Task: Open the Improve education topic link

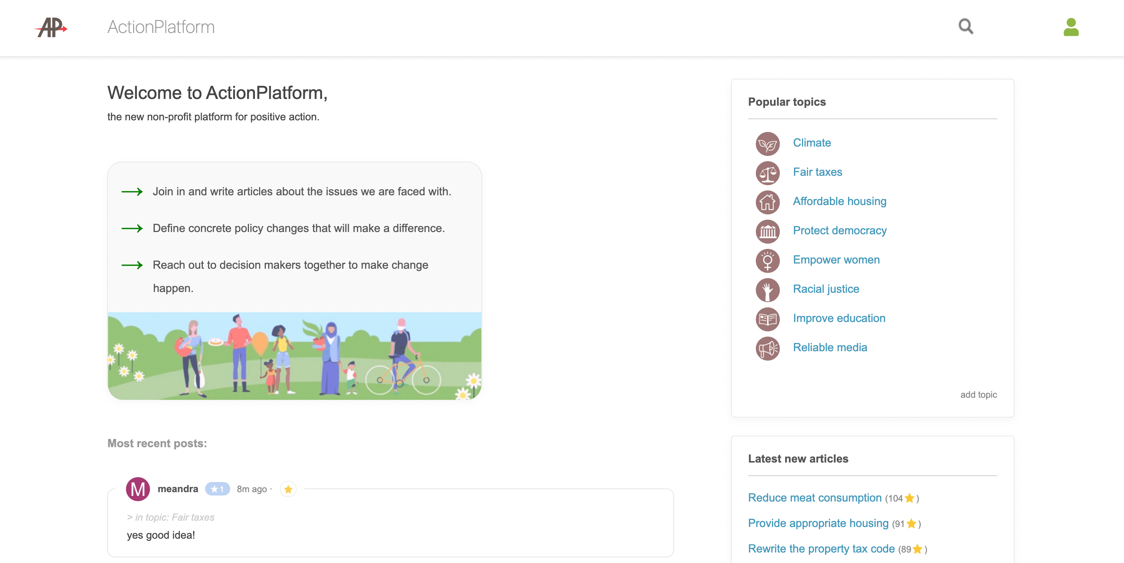Action: pos(839,318)
